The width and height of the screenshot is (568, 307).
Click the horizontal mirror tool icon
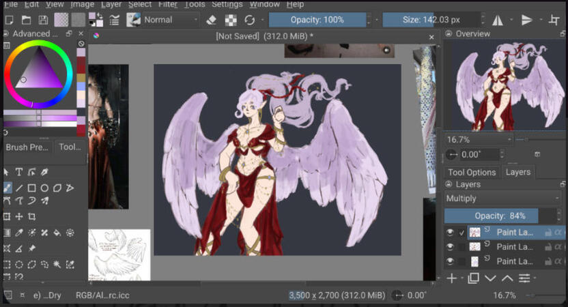[x=498, y=20]
